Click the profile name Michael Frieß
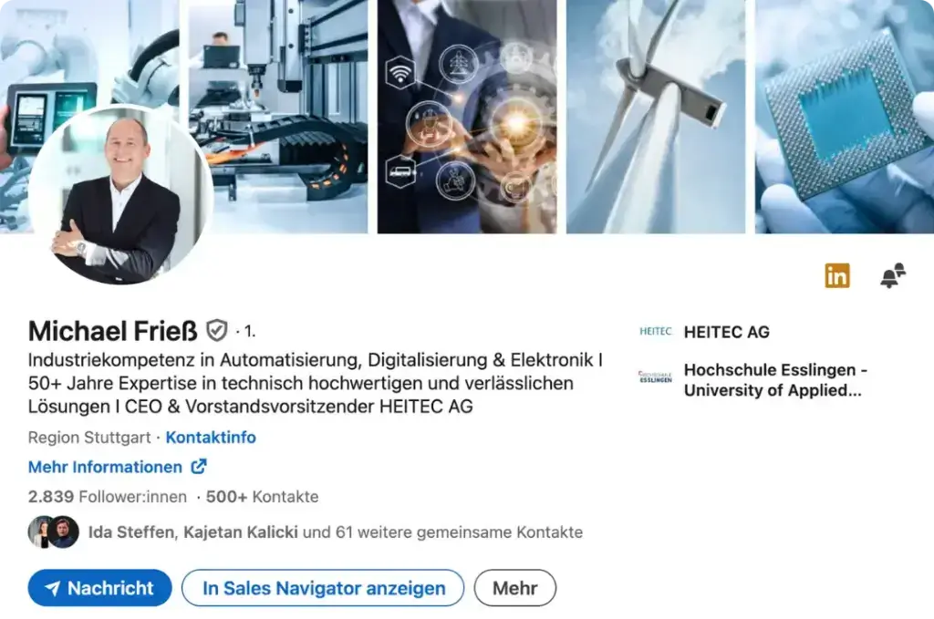The image size is (934, 619). 112,331
